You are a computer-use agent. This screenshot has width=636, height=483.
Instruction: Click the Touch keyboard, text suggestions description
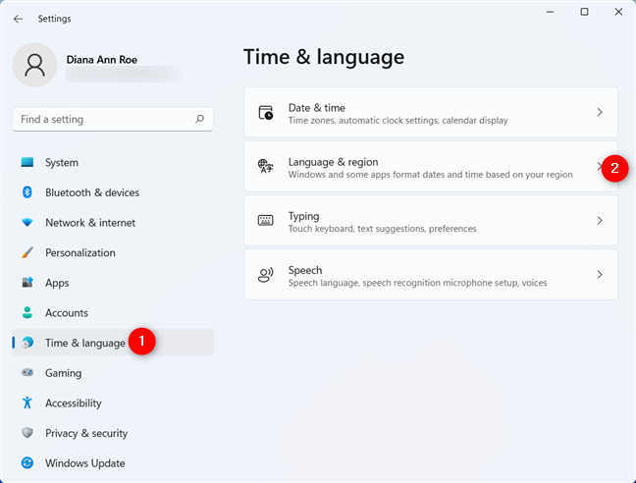(x=382, y=229)
